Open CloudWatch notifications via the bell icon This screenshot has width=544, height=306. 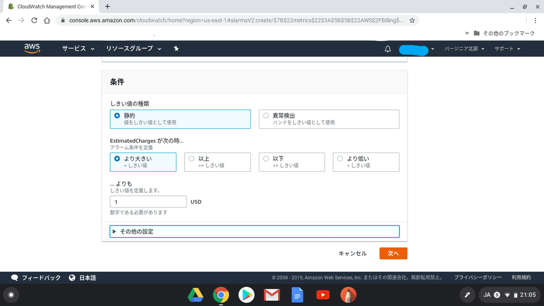(388, 49)
